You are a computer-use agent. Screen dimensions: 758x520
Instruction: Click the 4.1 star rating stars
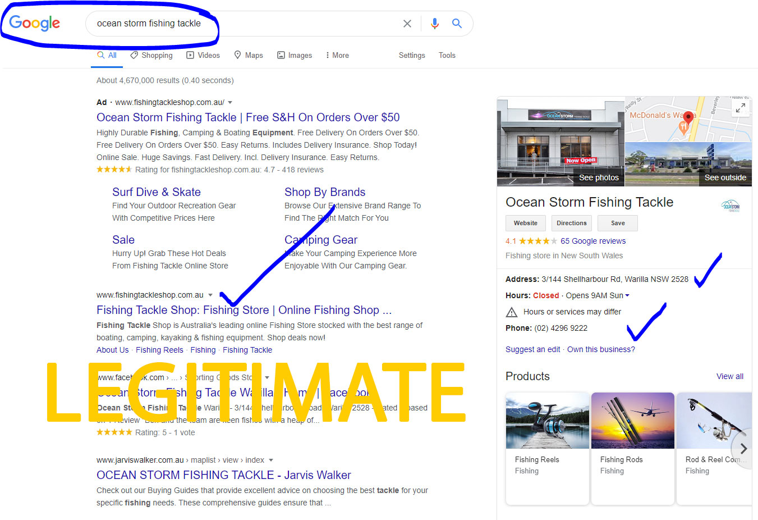point(538,241)
